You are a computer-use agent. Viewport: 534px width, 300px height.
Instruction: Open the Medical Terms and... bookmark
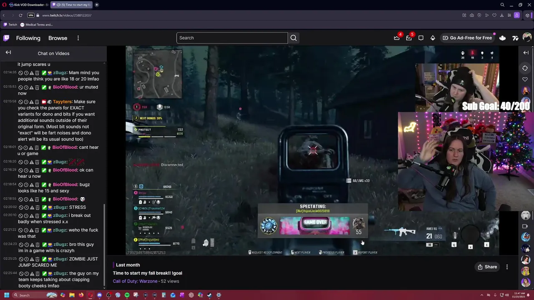(x=37, y=25)
